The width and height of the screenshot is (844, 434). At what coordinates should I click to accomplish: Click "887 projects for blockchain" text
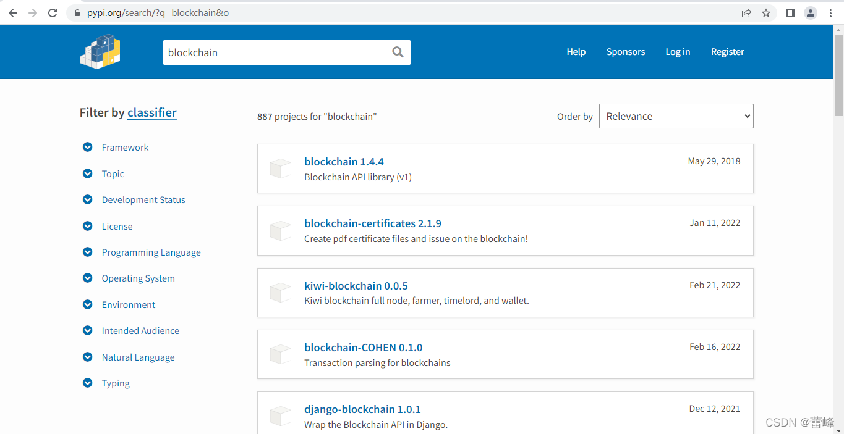pos(317,116)
